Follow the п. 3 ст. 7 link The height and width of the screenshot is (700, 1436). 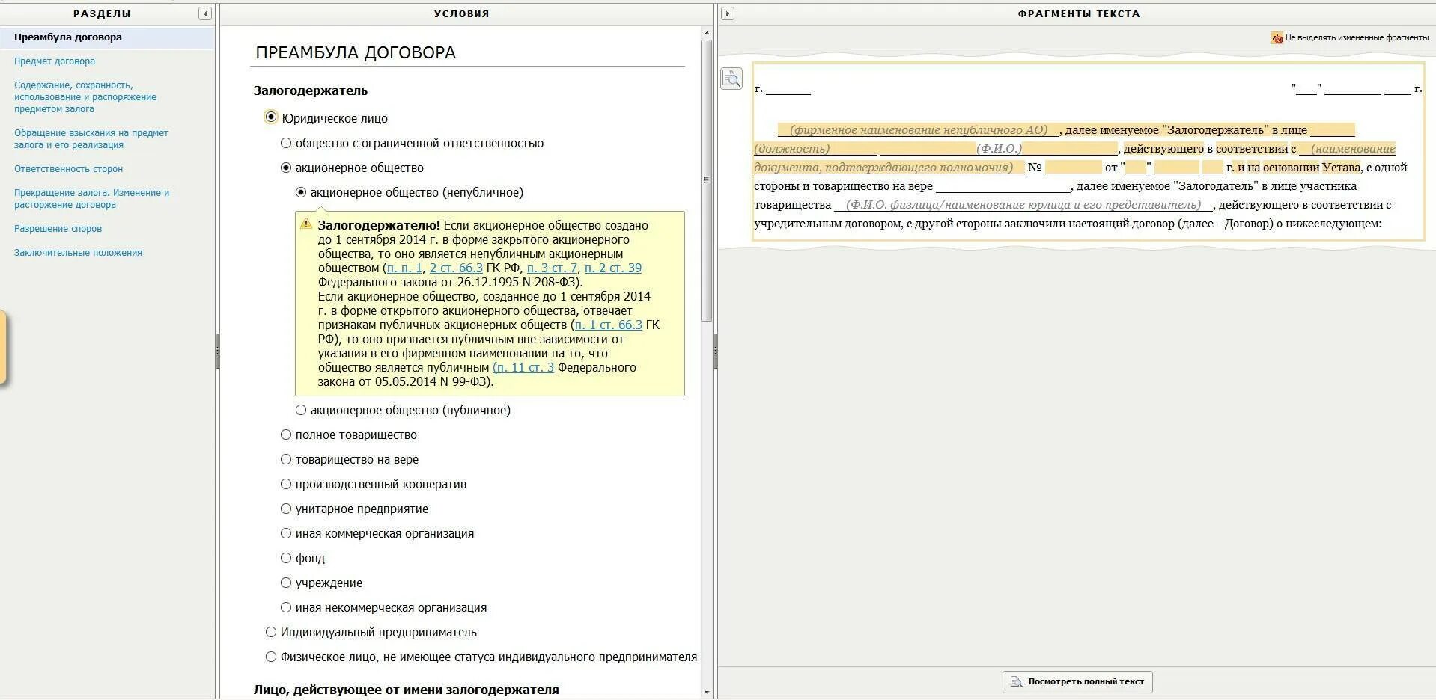(552, 268)
